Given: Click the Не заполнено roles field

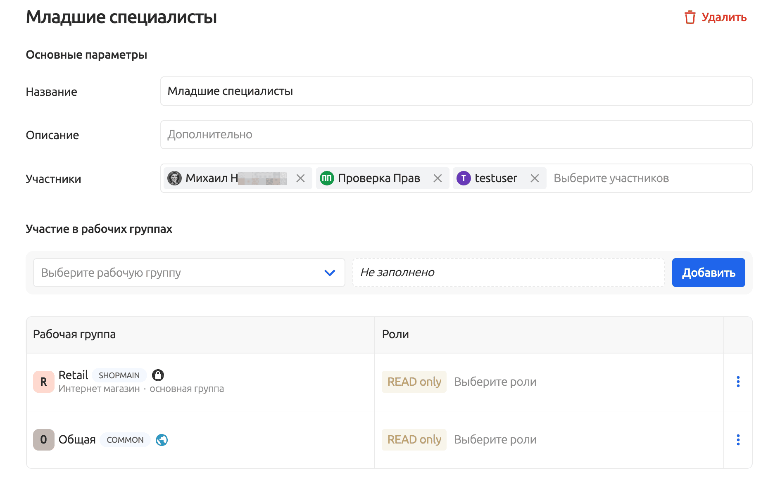Looking at the screenshot, I should 508,273.
